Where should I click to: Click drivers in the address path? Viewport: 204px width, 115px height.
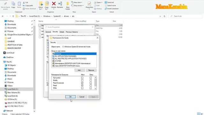[x=66, y=16]
